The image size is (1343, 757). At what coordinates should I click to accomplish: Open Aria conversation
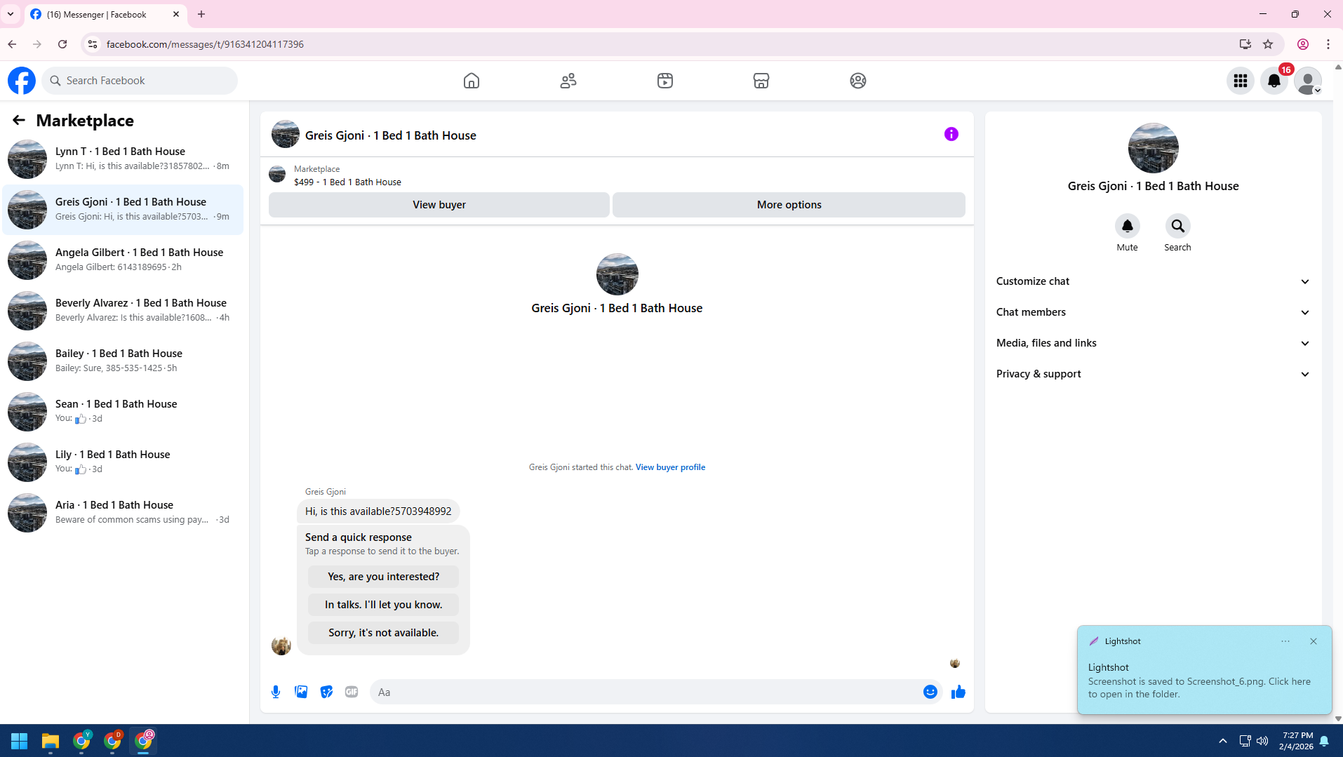(123, 512)
